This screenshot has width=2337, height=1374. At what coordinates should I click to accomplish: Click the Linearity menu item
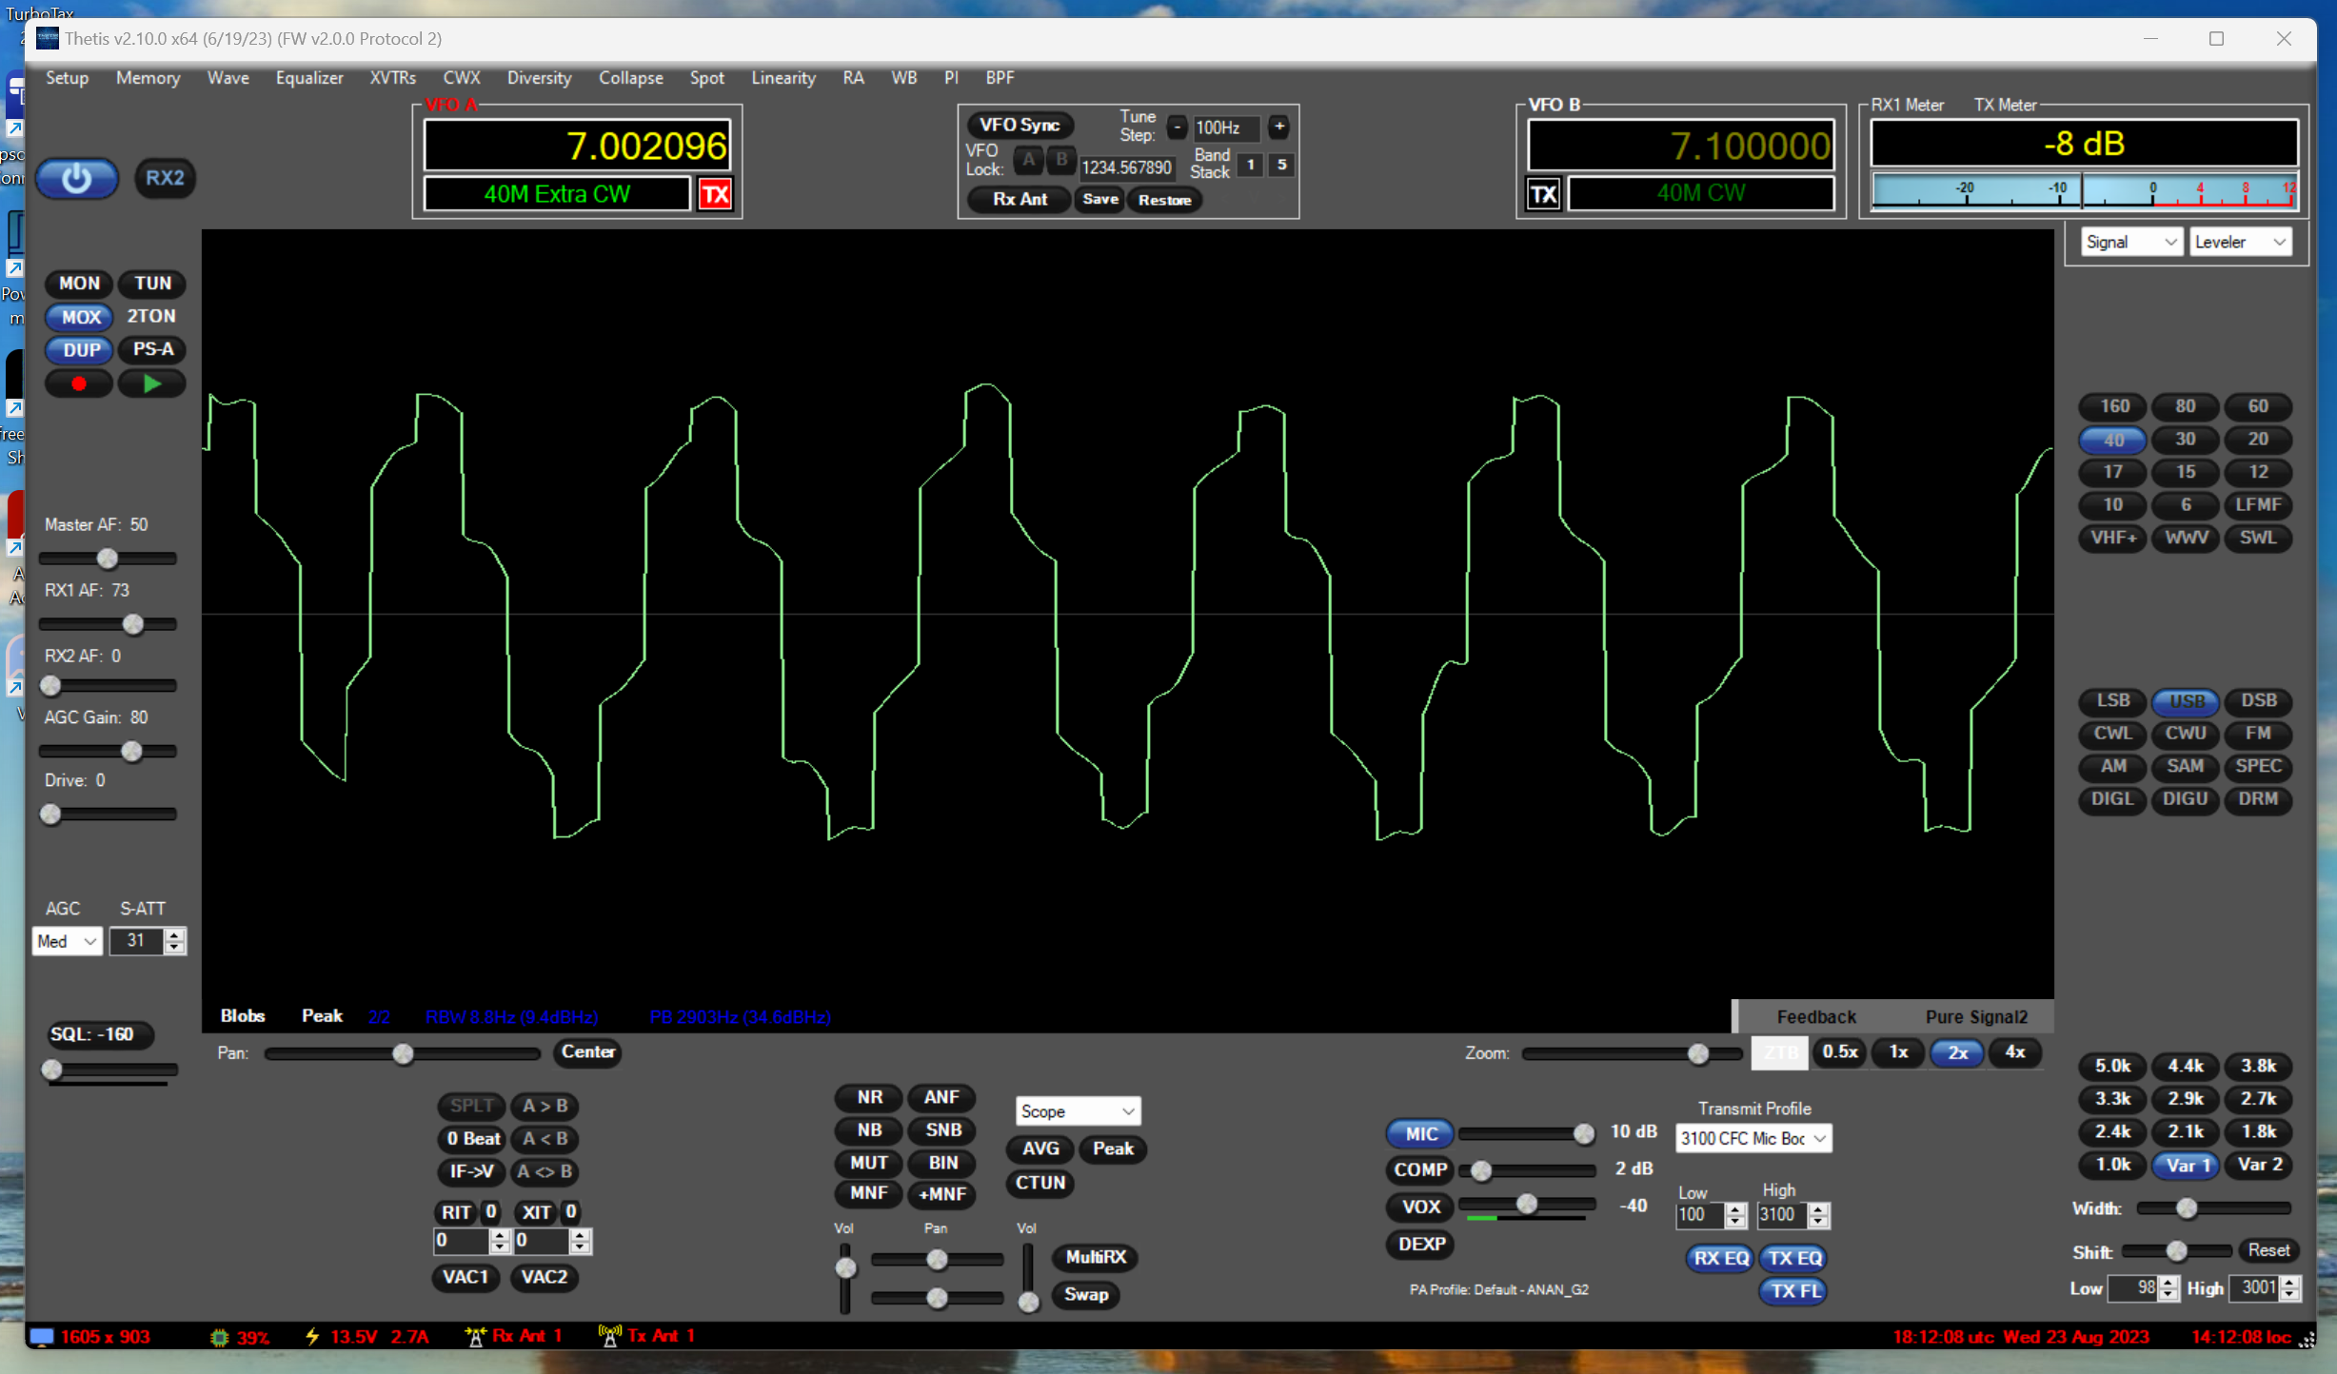coord(782,78)
